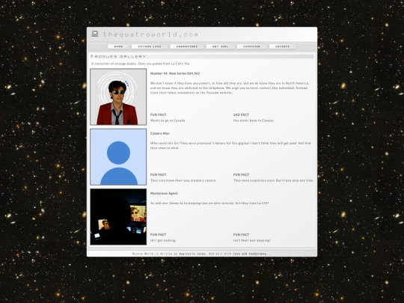
Task: Click the "love and tenderness" footer link
Action: point(250,254)
